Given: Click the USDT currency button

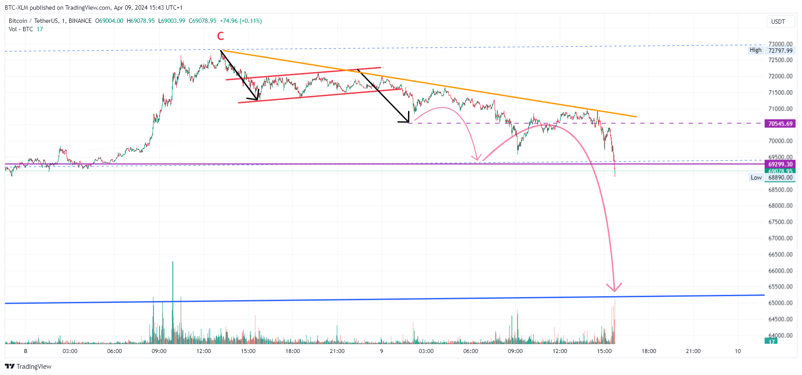Looking at the screenshot, I should point(781,22).
